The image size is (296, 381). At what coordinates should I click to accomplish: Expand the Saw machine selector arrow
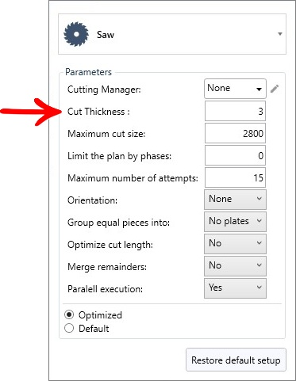[x=280, y=34]
